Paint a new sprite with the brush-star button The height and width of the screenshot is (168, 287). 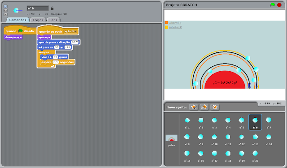click(x=194, y=107)
